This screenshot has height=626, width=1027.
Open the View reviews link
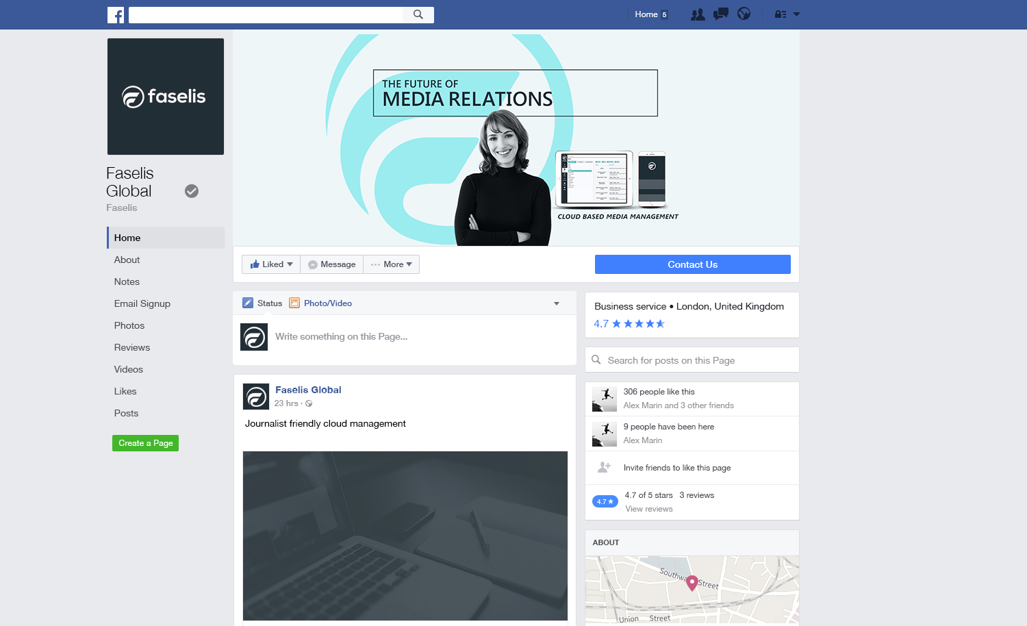[649, 509]
